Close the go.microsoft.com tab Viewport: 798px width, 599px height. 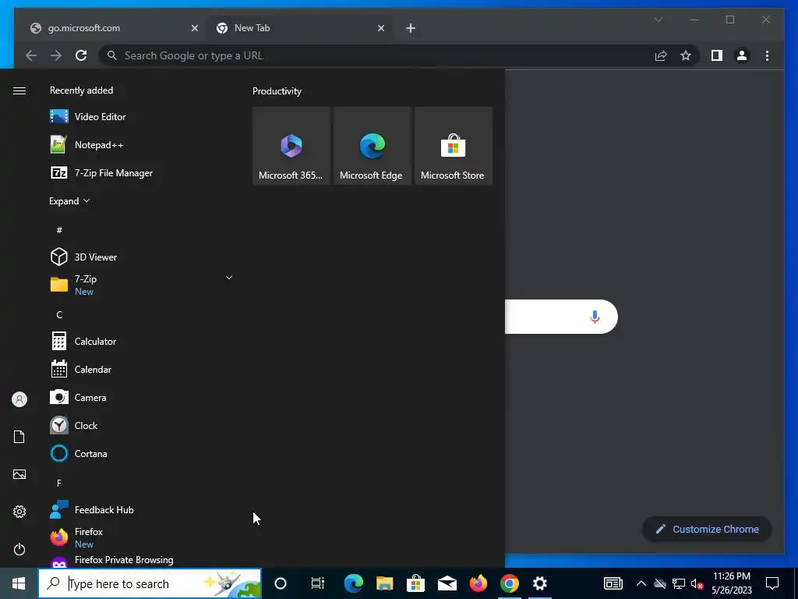(194, 28)
